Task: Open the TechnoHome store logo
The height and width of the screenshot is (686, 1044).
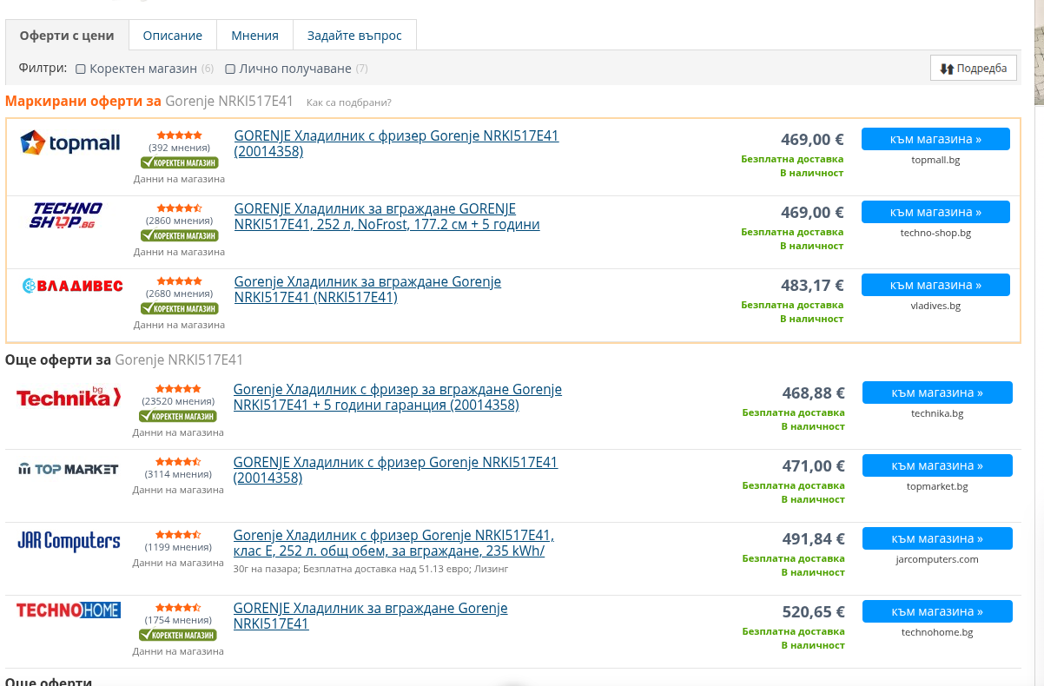Action: click(69, 610)
